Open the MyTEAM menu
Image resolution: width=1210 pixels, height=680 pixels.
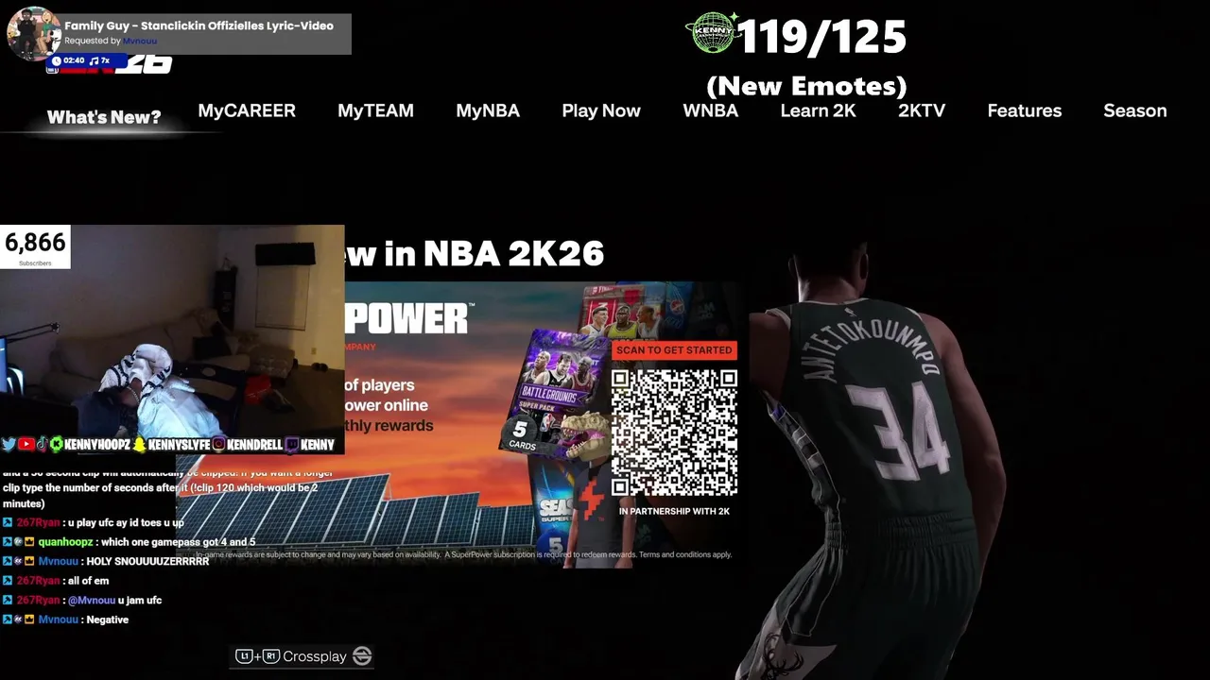[375, 110]
